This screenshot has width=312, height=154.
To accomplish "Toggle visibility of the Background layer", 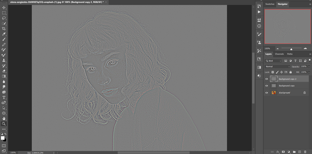I will tap(266, 93).
